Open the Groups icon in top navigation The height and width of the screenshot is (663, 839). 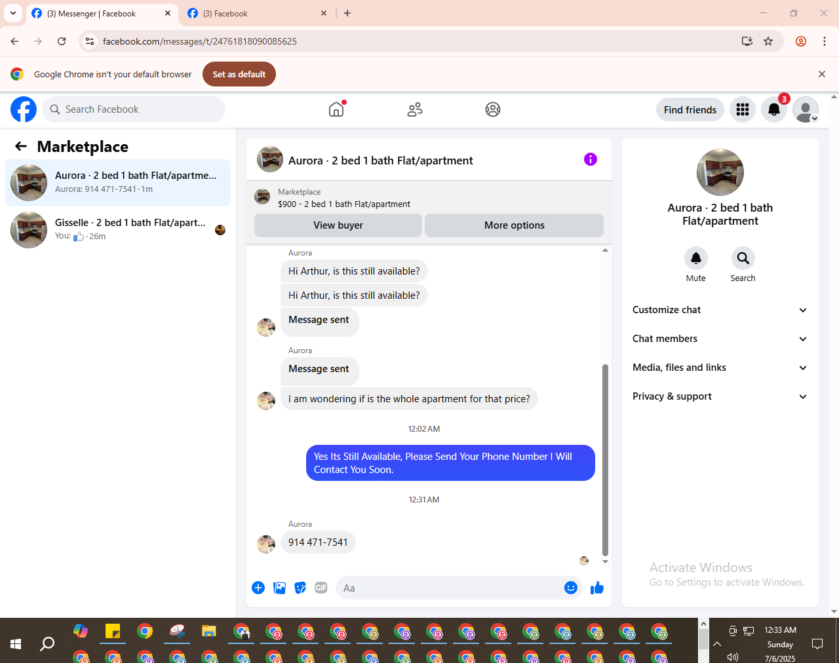pyautogui.click(x=493, y=109)
